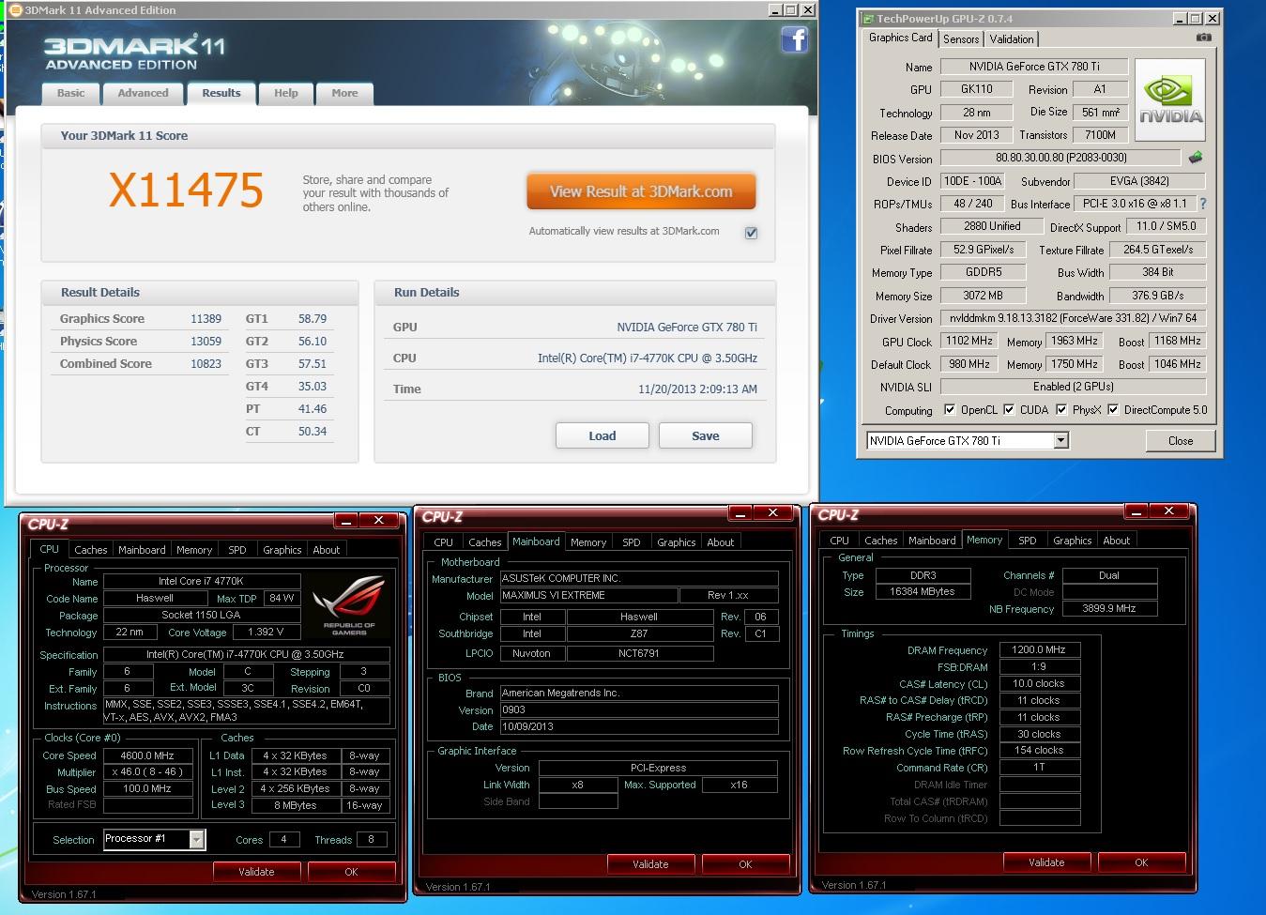Switch to the Advanced tab in 3DMark
Image resolution: width=1266 pixels, height=915 pixels.
[143, 93]
